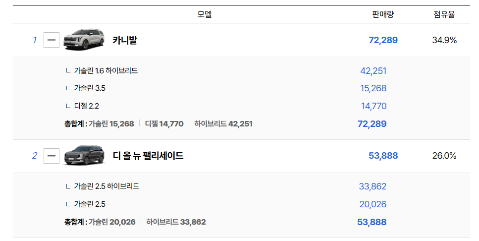Viewport: 479px width, 241px height.
Task: Click the 디 올 뉴 팰리세이드 model name
Action: (x=148, y=156)
